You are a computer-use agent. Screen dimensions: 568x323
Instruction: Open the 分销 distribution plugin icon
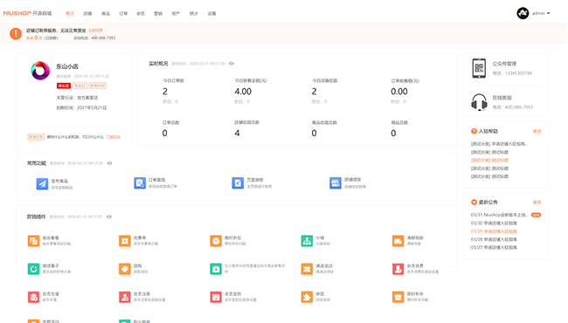307,241
